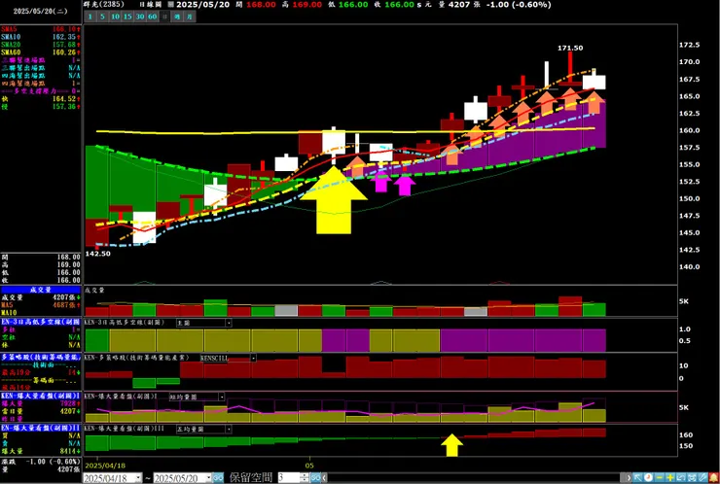
Task: Open the end date 2025/05/20 dropdown
Action: coord(208,478)
